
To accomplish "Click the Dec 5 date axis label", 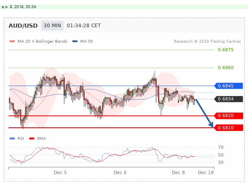I will pos(60,172).
